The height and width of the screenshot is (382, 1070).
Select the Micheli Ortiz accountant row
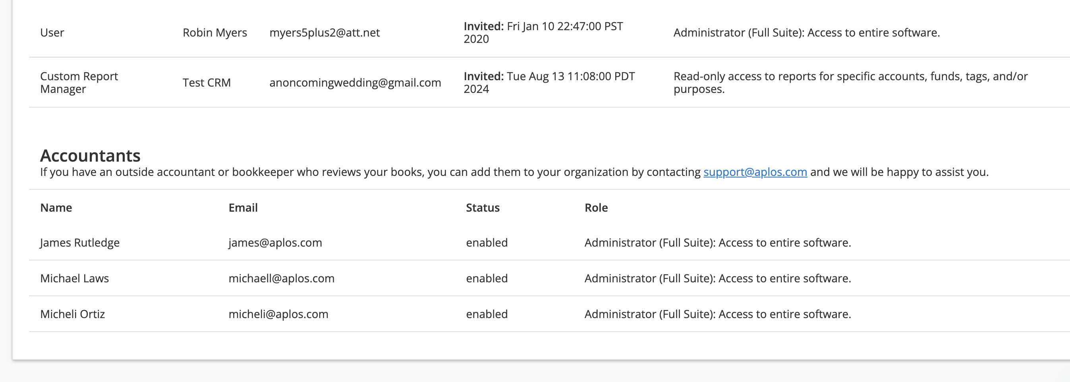coord(72,314)
